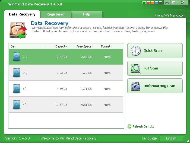Apply the blue color theme swatch
190x143 pixels.
(x=156, y=3)
